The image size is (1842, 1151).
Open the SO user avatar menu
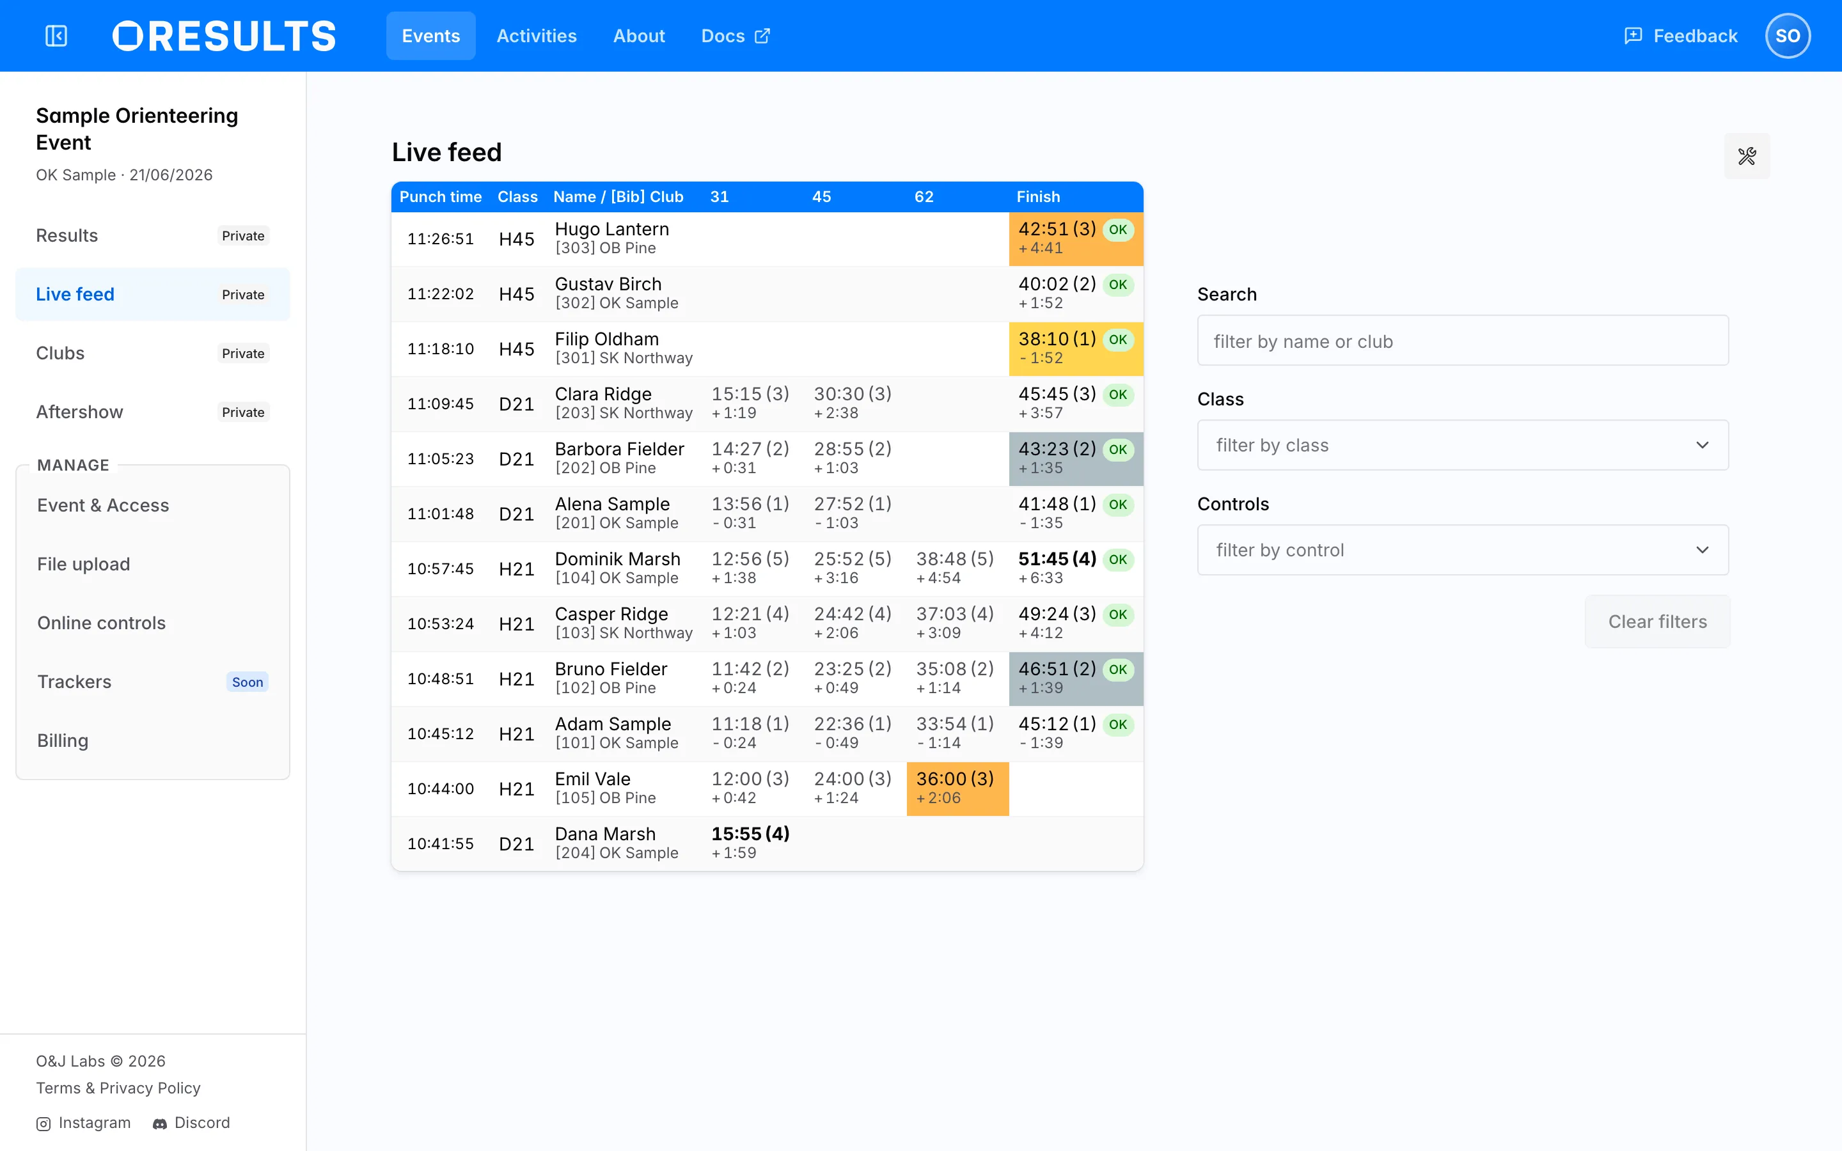[x=1787, y=36]
